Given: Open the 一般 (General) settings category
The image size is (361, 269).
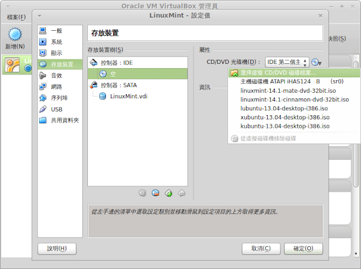Looking at the screenshot, I should (x=60, y=30).
